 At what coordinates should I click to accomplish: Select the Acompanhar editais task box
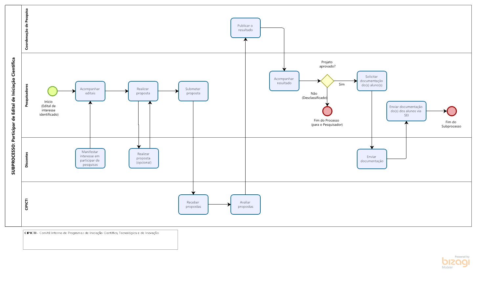[x=90, y=91]
